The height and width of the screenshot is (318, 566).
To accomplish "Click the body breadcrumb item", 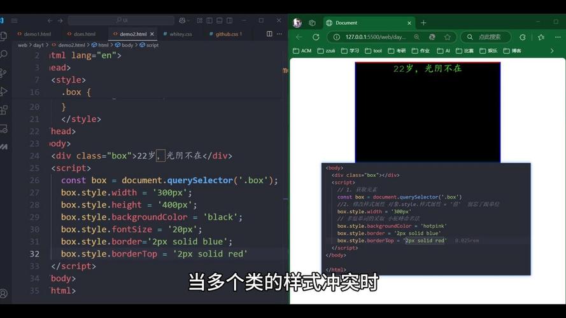I will click(127, 45).
